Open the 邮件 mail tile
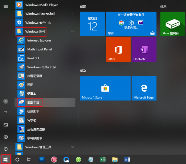This screenshot has width=186, height=164. tap(131, 24)
